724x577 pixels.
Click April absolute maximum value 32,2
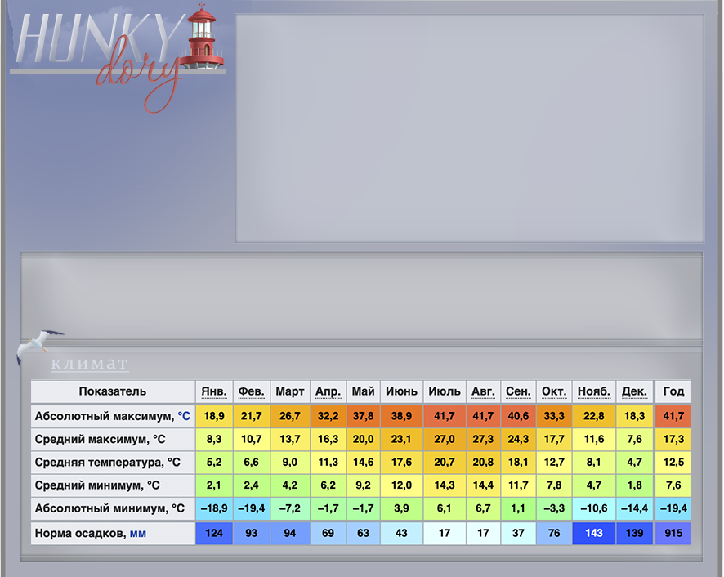(328, 416)
